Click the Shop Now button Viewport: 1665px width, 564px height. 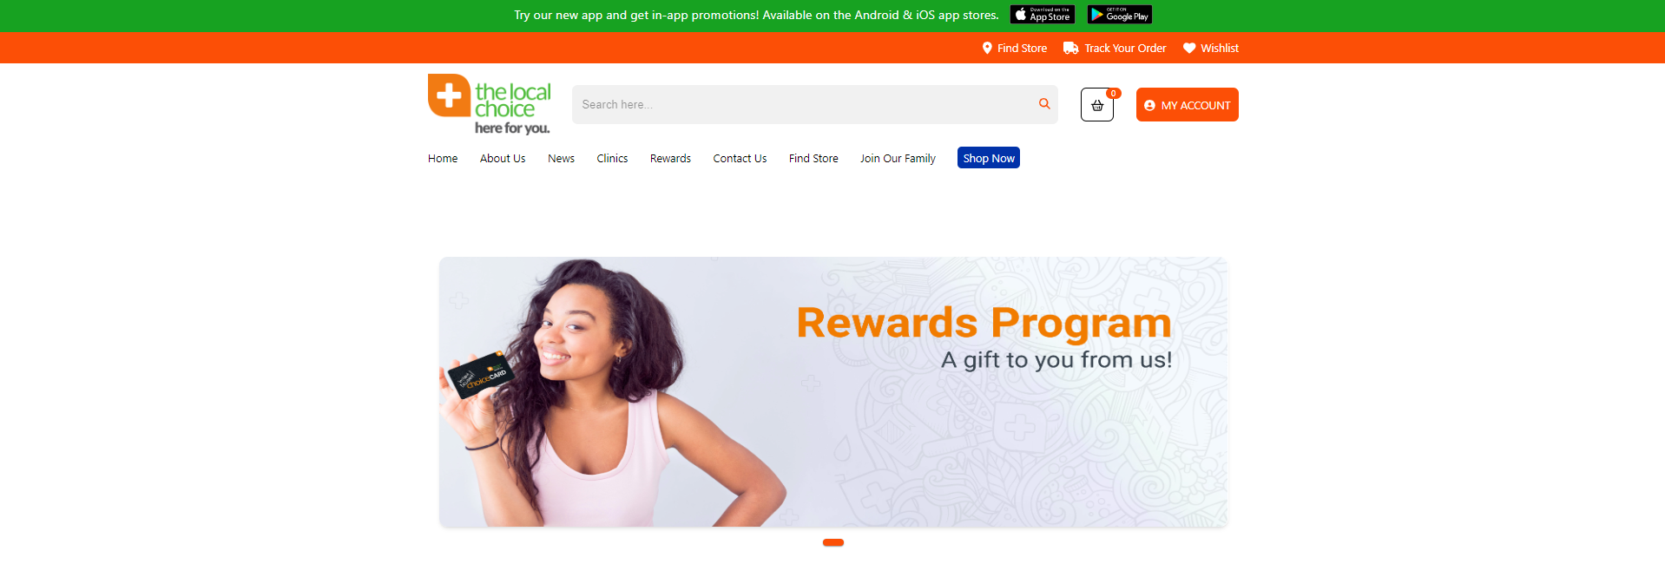click(x=988, y=158)
